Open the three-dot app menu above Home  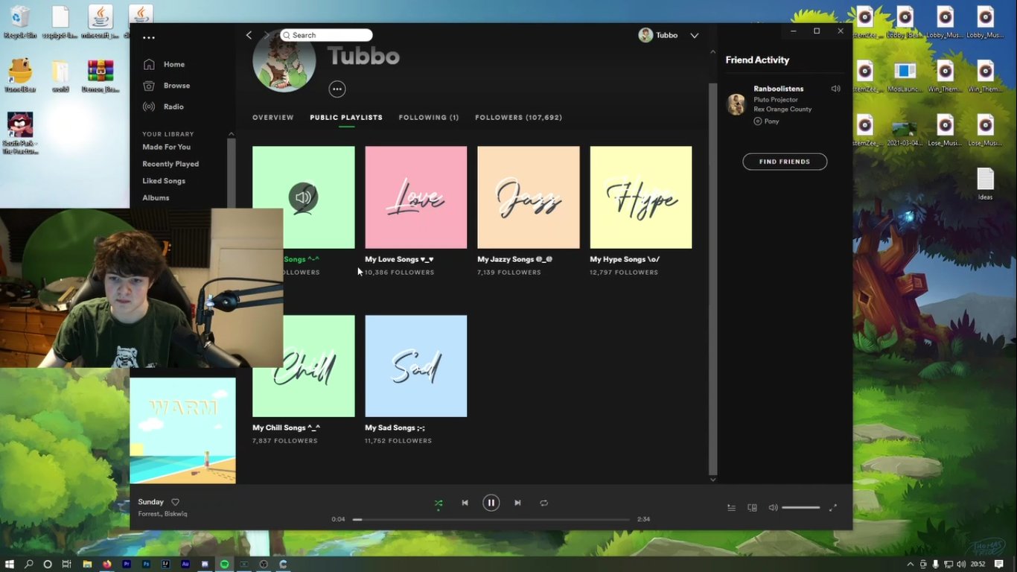click(x=149, y=37)
